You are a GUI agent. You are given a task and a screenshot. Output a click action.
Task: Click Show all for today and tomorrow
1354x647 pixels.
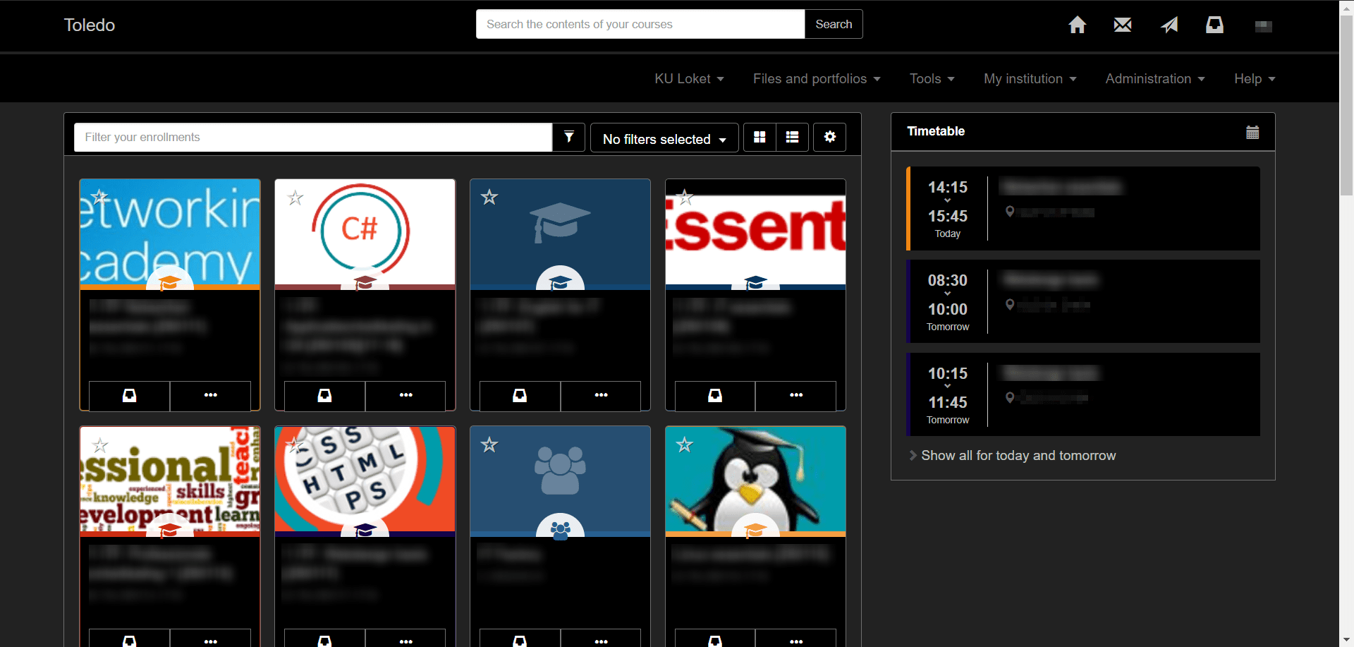1018,455
